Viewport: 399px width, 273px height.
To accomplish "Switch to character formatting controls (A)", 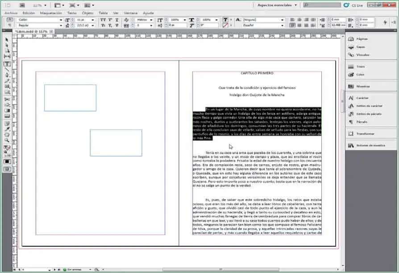I will pyautogui.click(x=10, y=20).
